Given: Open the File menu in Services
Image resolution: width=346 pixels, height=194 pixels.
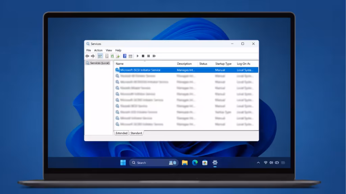Looking at the screenshot, I should (89, 50).
